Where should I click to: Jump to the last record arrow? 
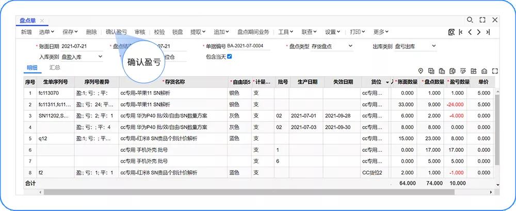pos(488,32)
